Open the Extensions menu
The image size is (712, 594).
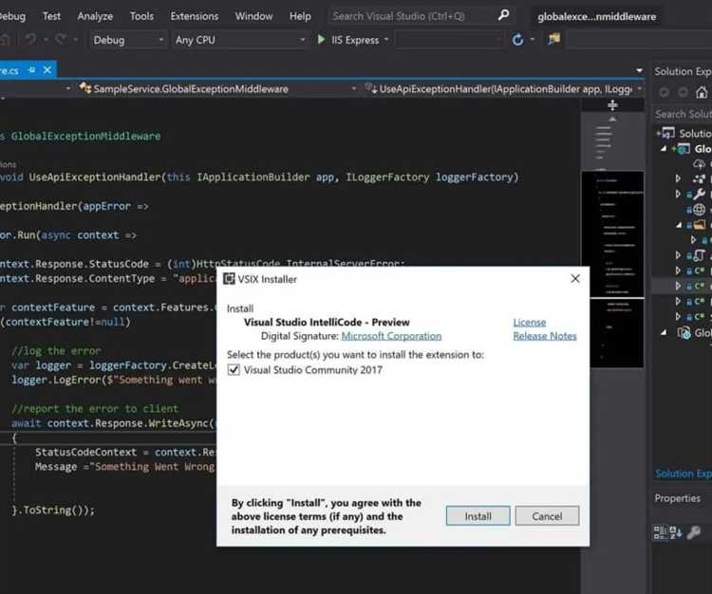tap(195, 16)
